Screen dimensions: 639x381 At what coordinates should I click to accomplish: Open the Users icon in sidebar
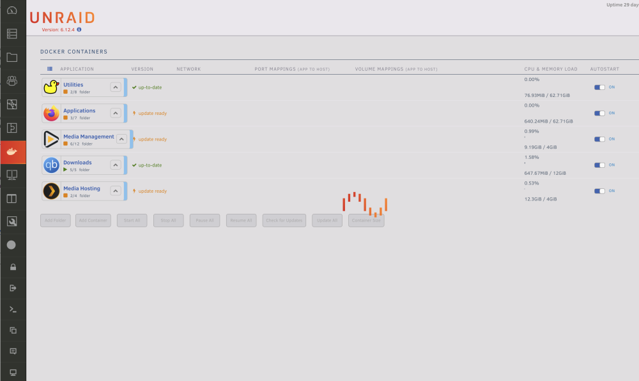coord(12,80)
